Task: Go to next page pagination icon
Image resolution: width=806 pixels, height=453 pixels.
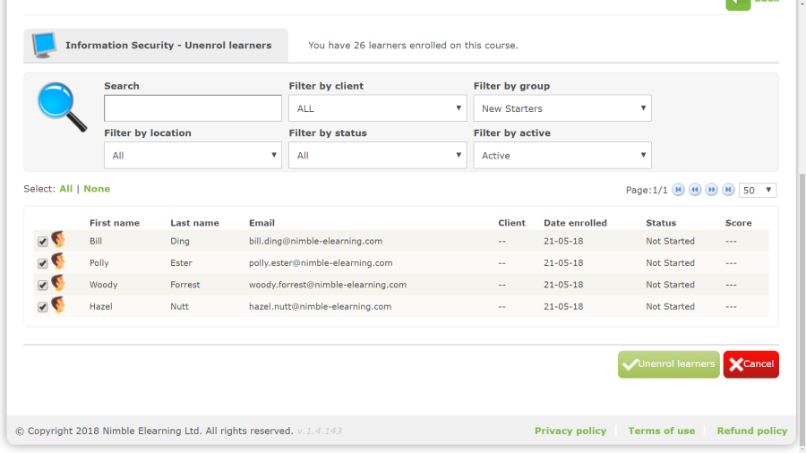Action: 712,190
